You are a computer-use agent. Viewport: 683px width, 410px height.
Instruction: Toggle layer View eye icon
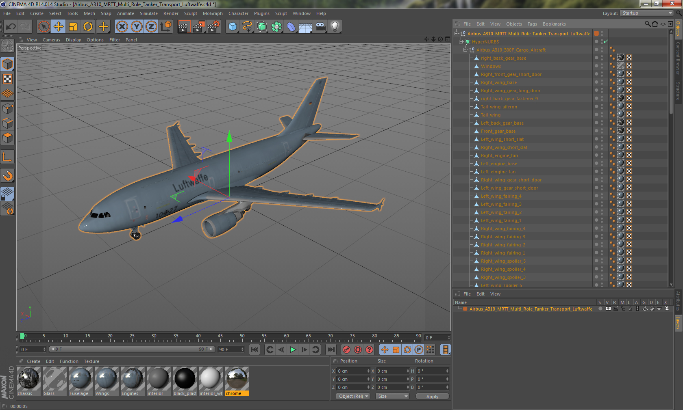[608, 309]
